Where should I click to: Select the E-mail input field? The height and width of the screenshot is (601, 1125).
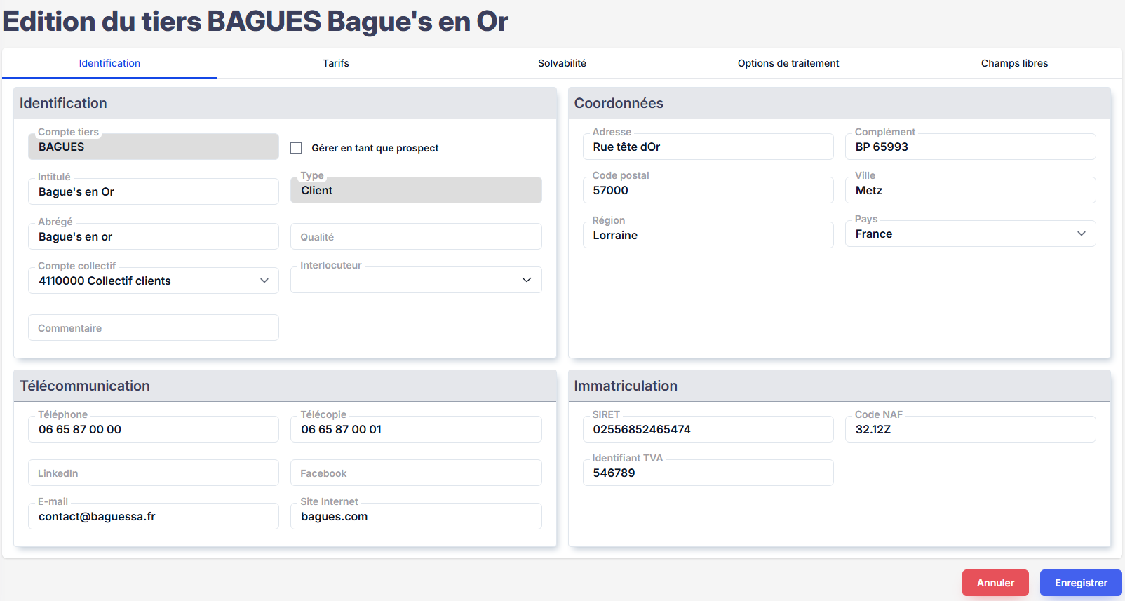[x=153, y=516]
